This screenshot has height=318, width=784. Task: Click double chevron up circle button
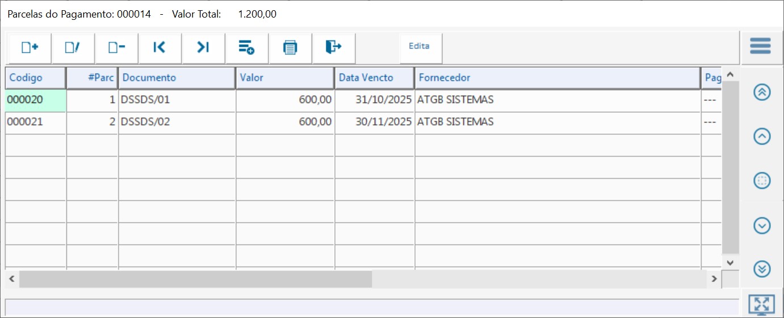tap(762, 92)
